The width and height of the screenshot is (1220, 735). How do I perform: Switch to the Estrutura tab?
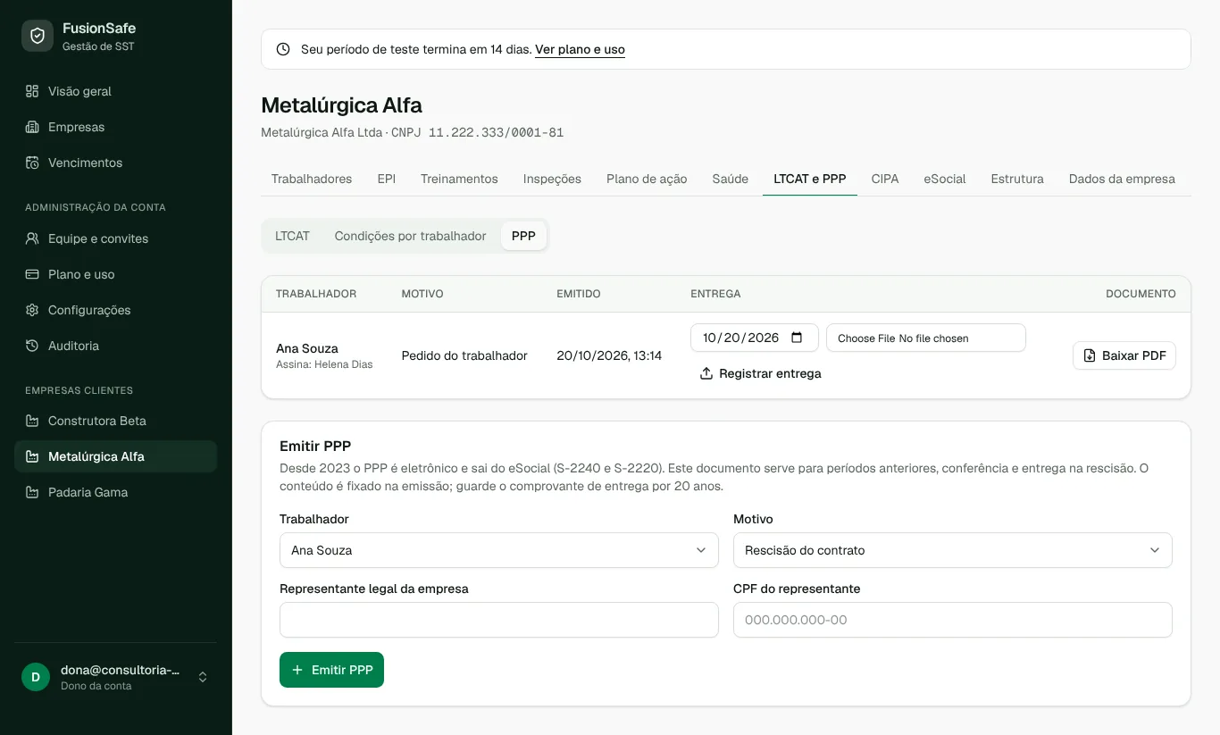1017,179
